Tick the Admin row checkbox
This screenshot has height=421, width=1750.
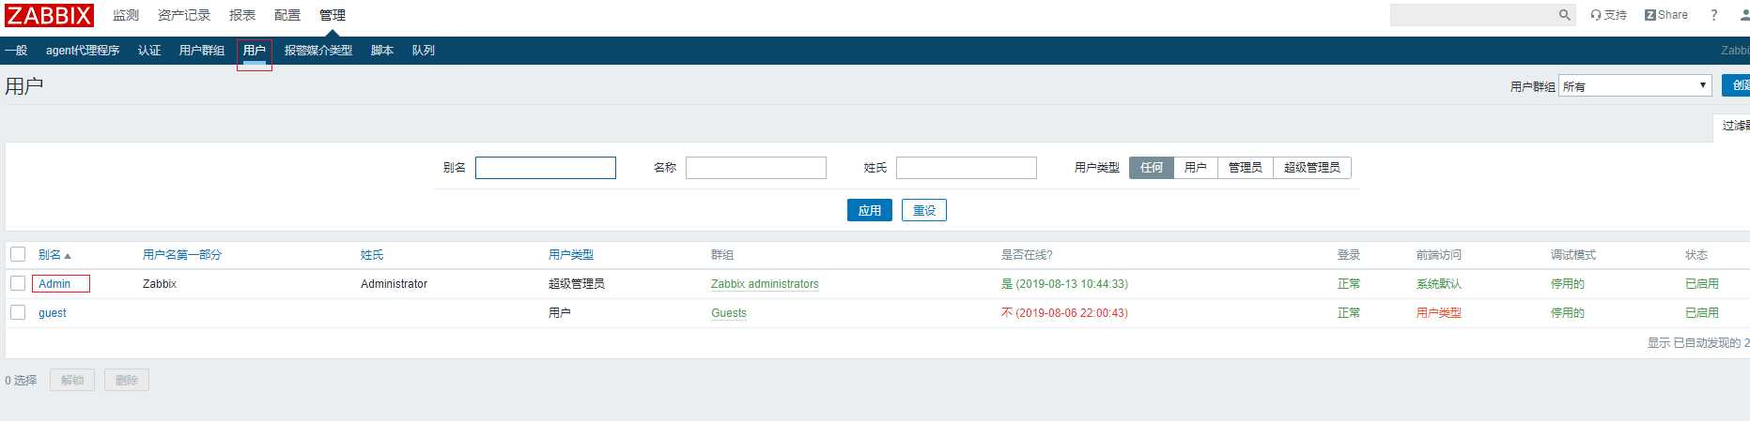(x=18, y=283)
